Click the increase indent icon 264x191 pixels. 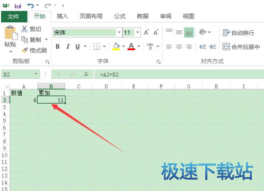[x=213, y=47]
